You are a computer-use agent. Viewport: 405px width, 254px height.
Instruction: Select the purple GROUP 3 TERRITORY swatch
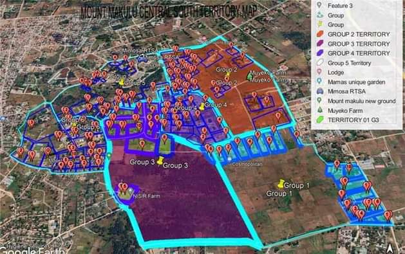coord(320,44)
